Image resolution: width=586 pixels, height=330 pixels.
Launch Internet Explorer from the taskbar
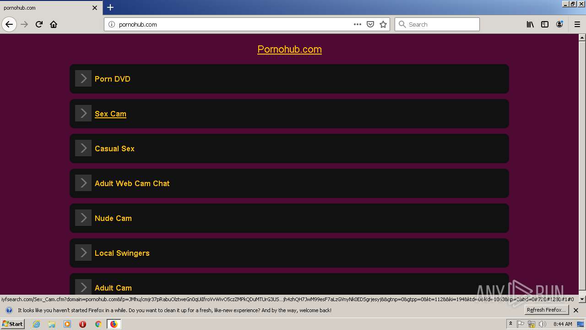click(36, 324)
